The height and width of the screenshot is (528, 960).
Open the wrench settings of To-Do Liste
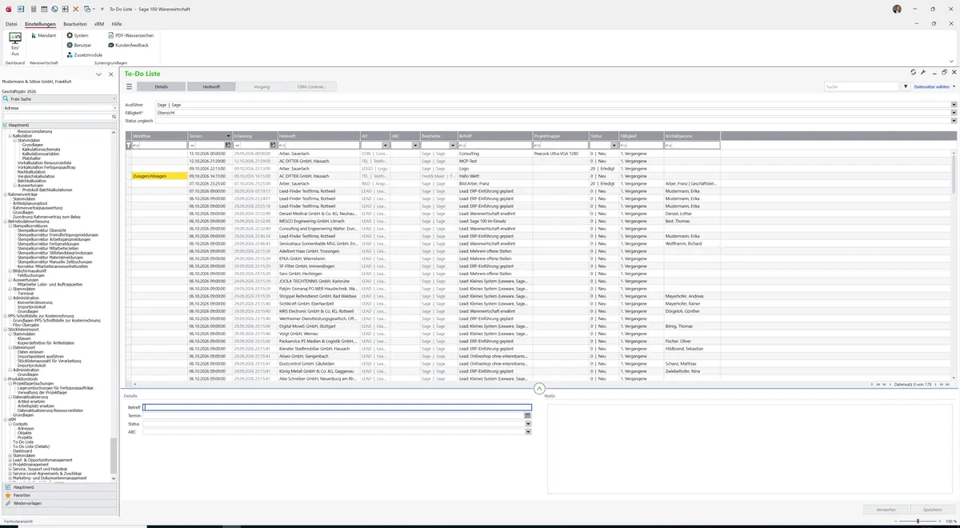pos(923,72)
